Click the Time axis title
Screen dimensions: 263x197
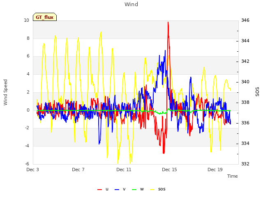233,176
